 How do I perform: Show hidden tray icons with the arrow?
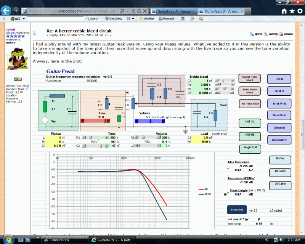(266, 240)
